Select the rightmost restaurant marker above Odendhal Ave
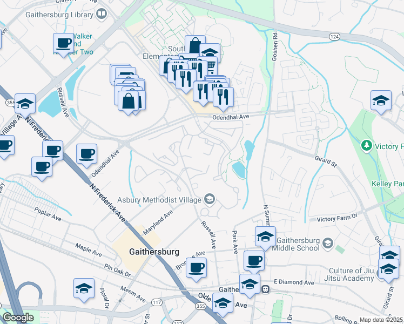Screen dimensions: 404x324 point(223,99)
